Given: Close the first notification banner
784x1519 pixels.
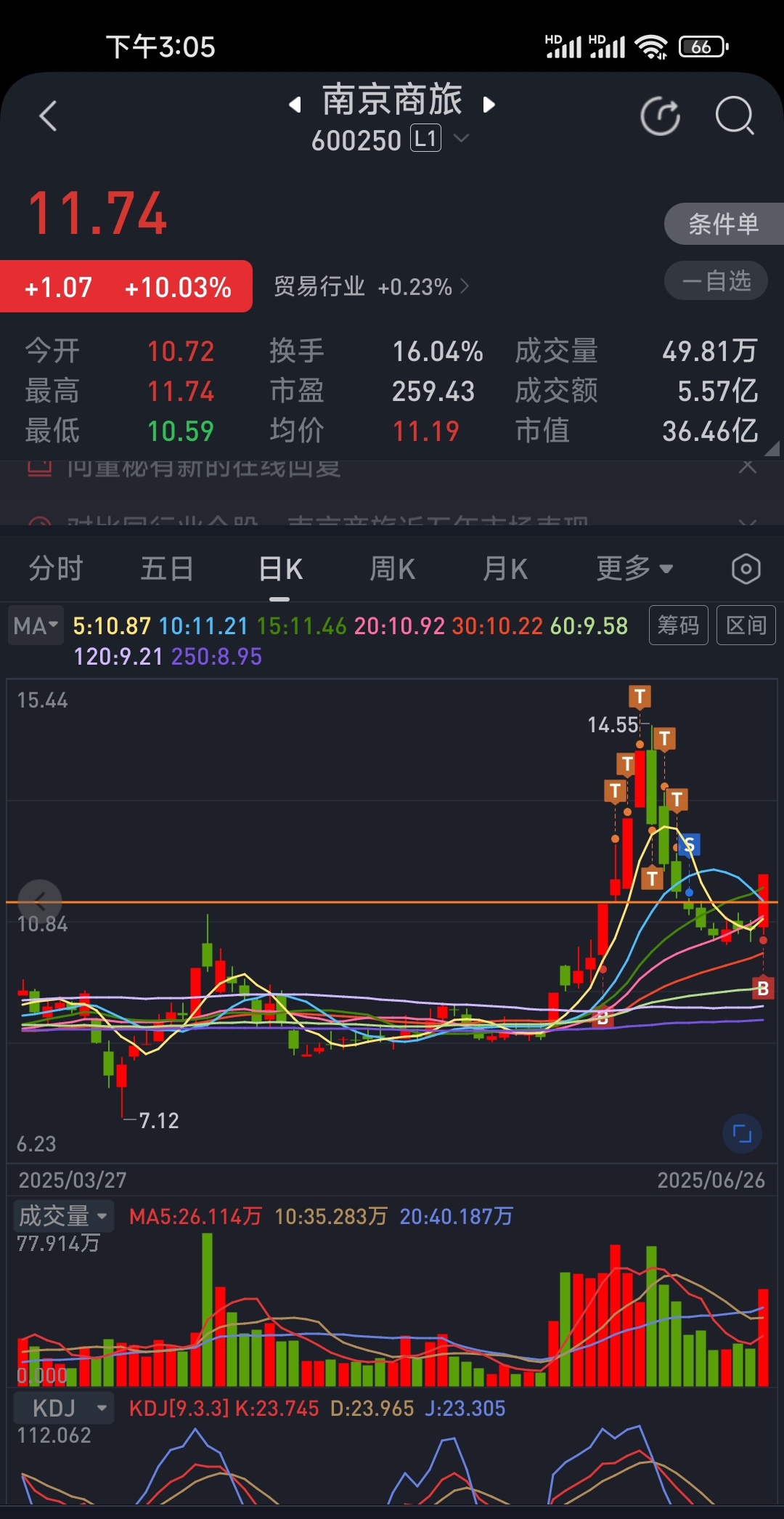Looking at the screenshot, I should [748, 466].
